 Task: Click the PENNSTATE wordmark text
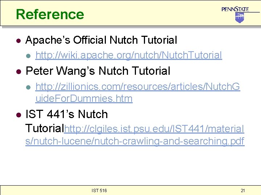pos(235,9)
